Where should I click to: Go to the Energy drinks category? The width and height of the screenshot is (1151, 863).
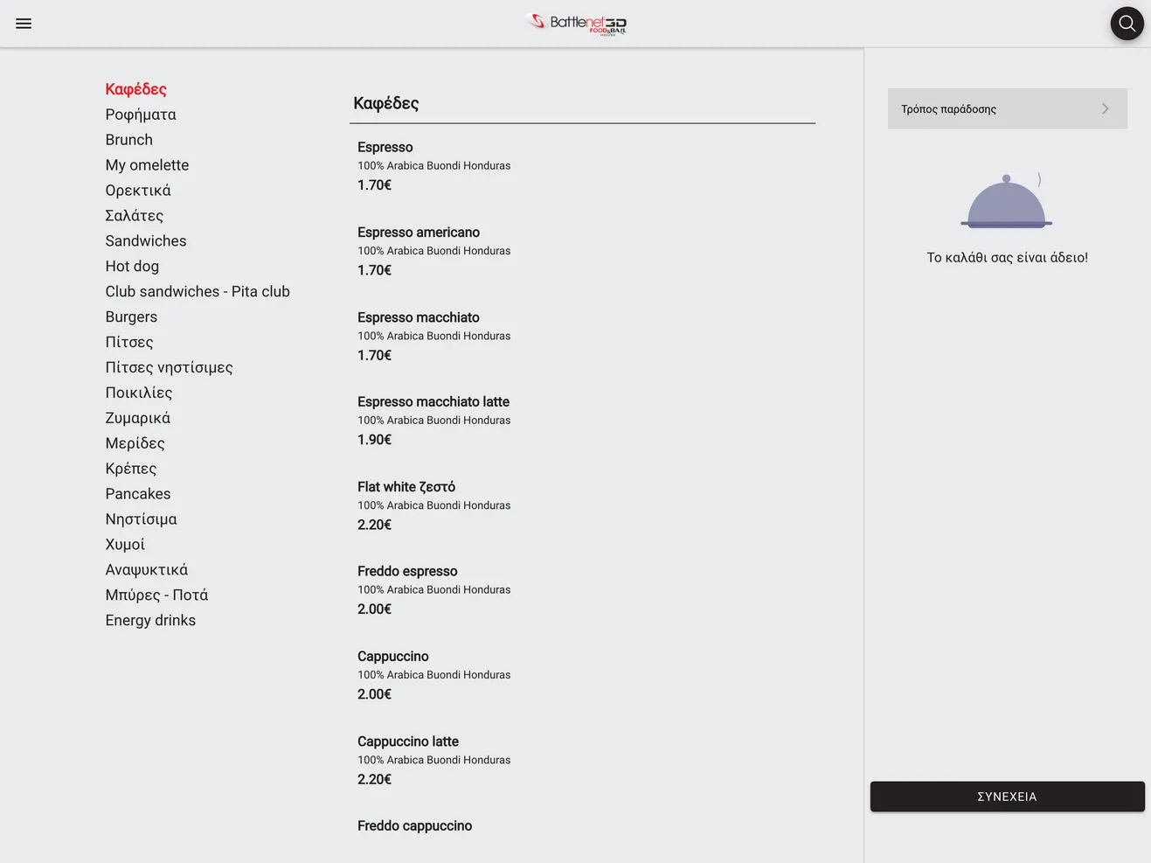(150, 622)
